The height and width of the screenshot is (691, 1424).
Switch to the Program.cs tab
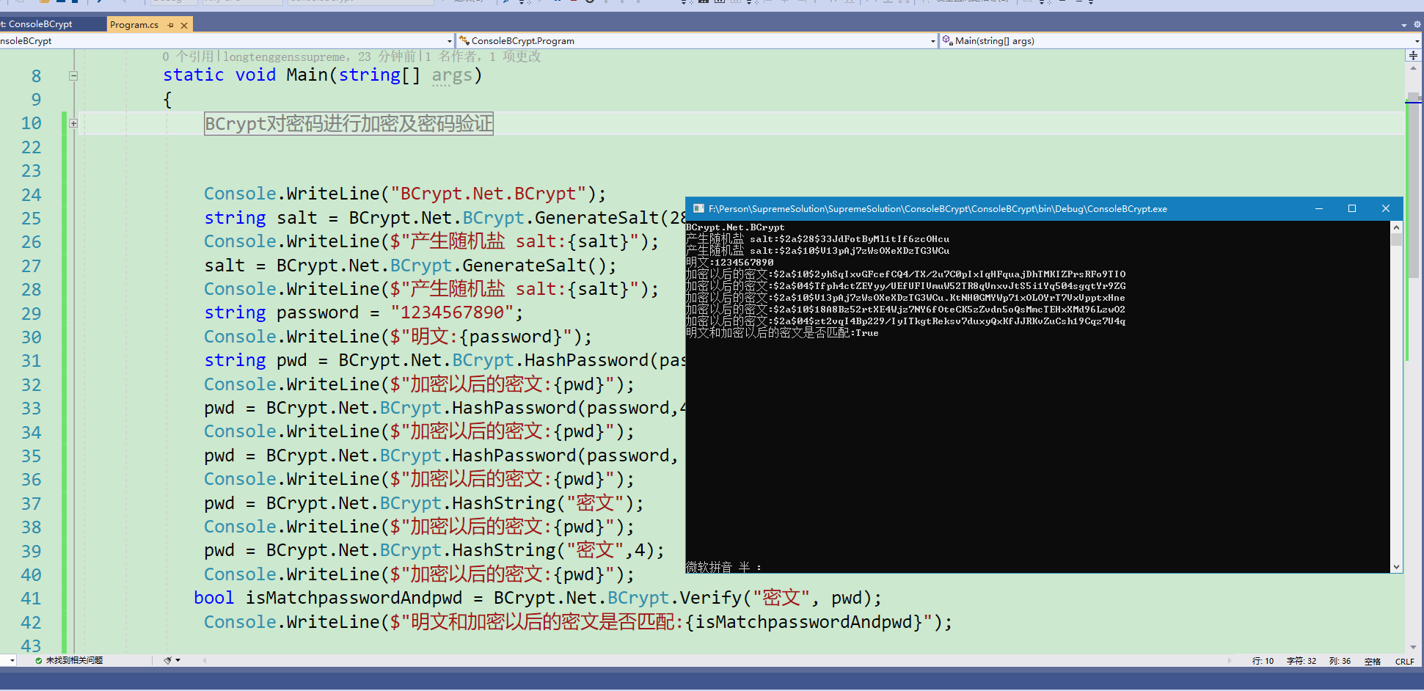[x=136, y=24]
